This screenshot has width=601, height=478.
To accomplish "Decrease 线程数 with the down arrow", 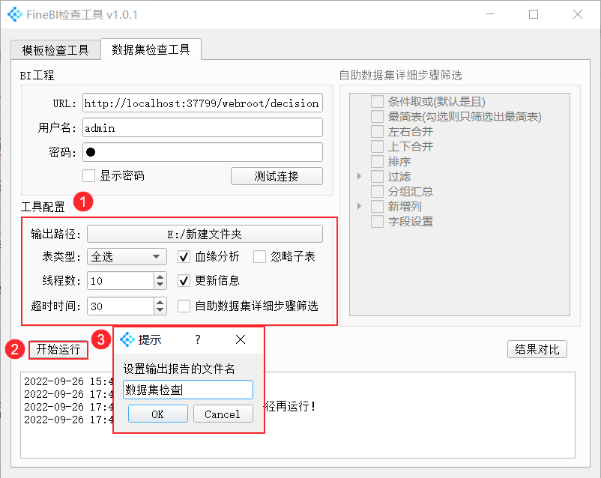I will [x=160, y=285].
